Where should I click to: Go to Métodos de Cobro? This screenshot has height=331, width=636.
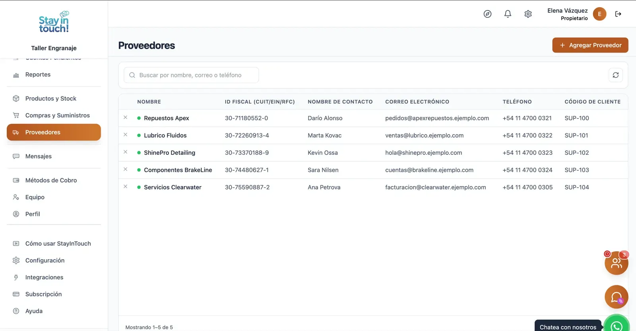pyautogui.click(x=54, y=180)
